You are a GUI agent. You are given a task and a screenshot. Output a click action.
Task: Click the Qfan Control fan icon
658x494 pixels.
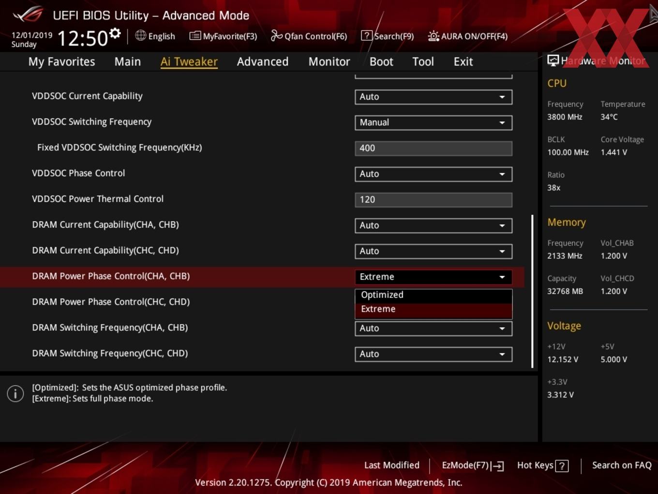click(276, 35)
